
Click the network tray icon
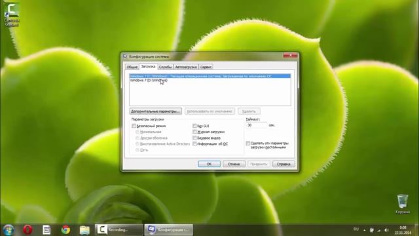click(379, 230)
